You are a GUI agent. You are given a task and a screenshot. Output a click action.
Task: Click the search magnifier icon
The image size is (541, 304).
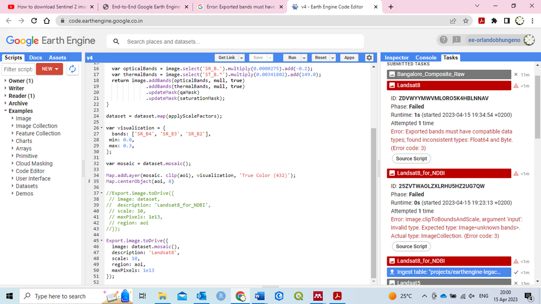pos(116,42)
